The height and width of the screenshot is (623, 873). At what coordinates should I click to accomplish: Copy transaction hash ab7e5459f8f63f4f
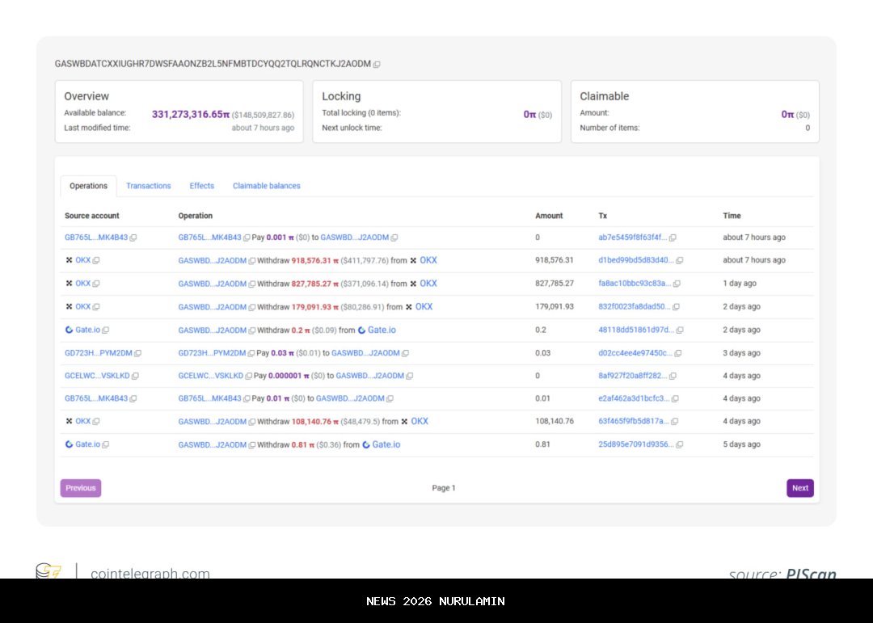[673, 238]
